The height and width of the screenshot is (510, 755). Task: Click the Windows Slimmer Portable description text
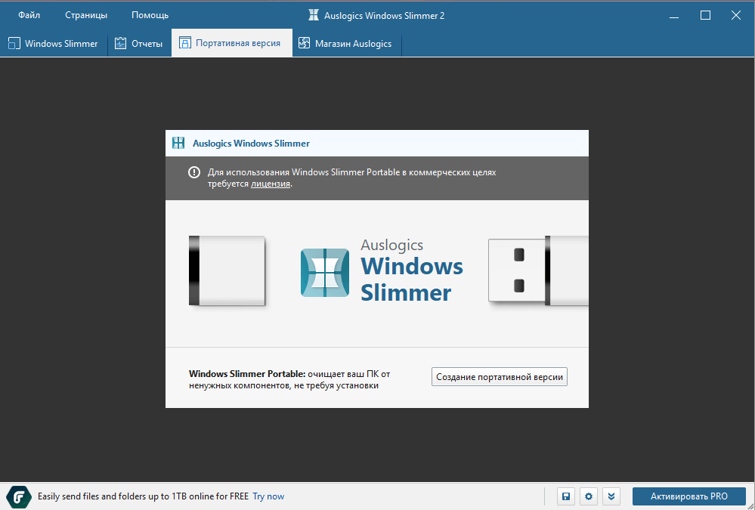pyautogui.click(x=289, y=379)
